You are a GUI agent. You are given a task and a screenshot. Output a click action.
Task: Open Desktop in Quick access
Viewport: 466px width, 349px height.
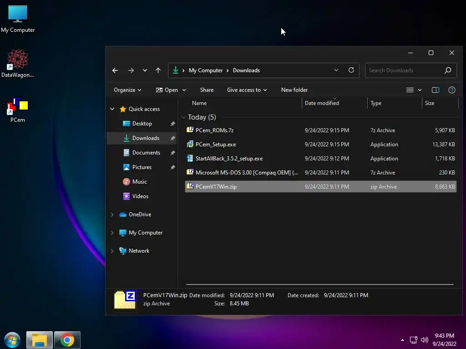click(142, 124)
